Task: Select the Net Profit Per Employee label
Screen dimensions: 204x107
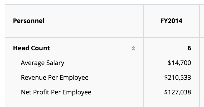Action: pos(56,92)
